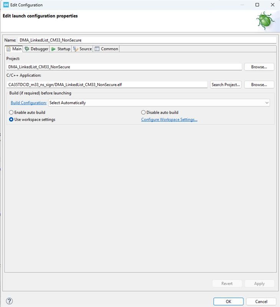Open Configure Workspace Settings link
Image resolution: width=280 pixels, height=307 pixels.
(169, 119)
